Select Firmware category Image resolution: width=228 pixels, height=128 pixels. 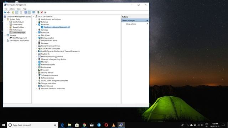pyautogui.click(x=45, y=43)
